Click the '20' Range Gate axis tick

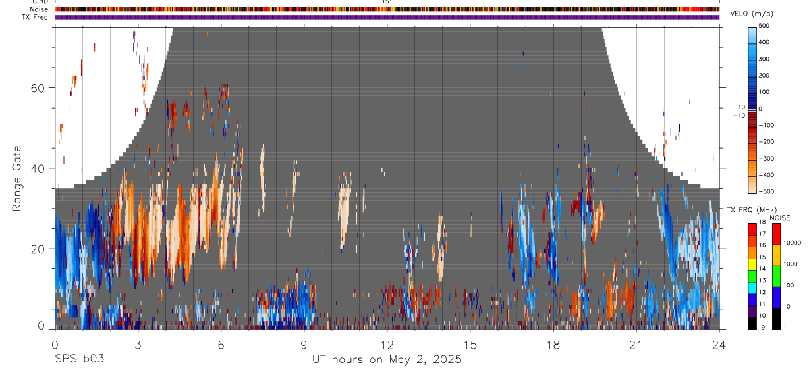pyautogui.click(x=38, y=249)
